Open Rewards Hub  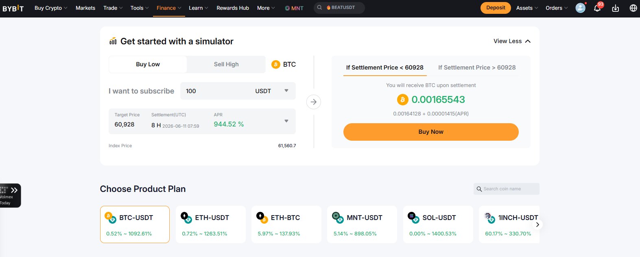pyautogui.click(x=233, y=8)
